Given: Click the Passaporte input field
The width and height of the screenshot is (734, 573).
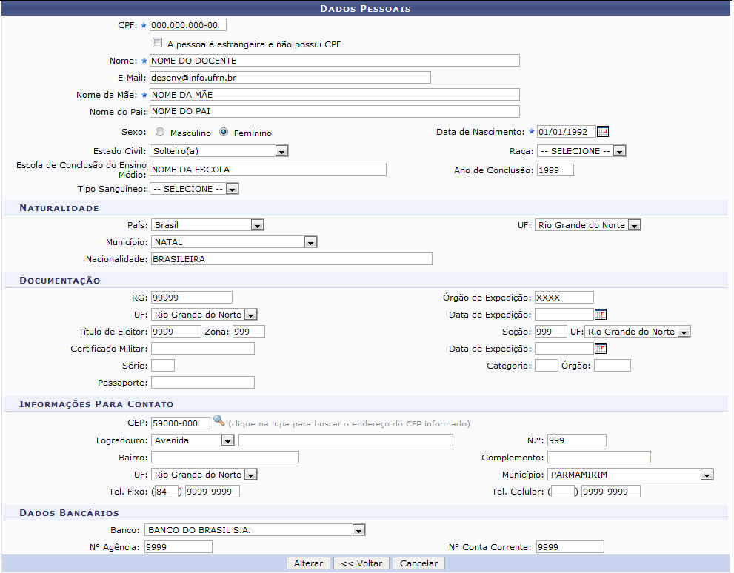Looking at the screenshot, I should 202,383.
